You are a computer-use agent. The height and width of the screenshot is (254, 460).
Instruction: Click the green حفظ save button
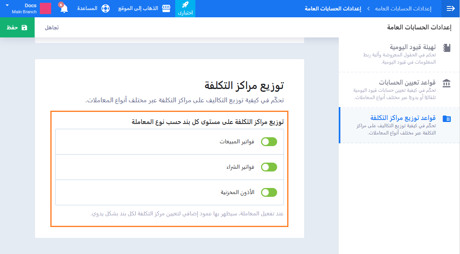(x=17, y=27)
